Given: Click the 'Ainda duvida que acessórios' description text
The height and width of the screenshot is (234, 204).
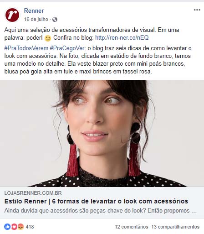Looking at the screenshot, I should (x=101, y=211).
